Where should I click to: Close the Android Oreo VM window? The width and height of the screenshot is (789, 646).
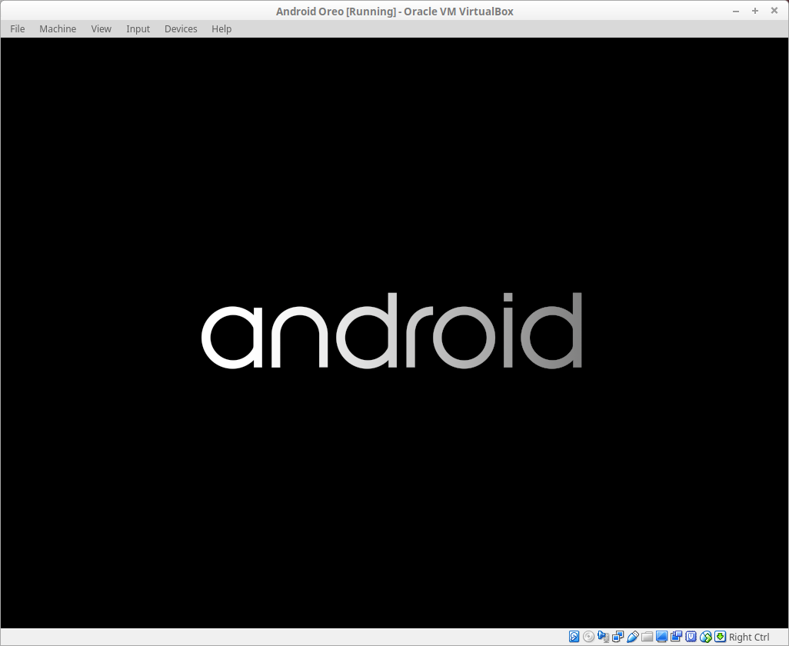coord(774,11)
